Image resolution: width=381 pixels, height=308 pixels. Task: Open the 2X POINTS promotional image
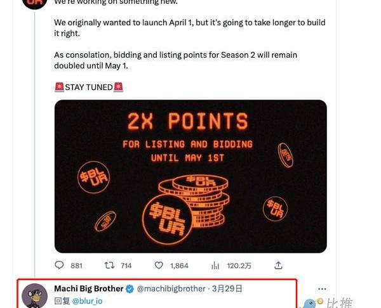[x=190, y=176]
